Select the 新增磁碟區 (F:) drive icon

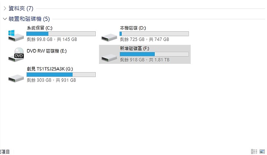point(109,58)
